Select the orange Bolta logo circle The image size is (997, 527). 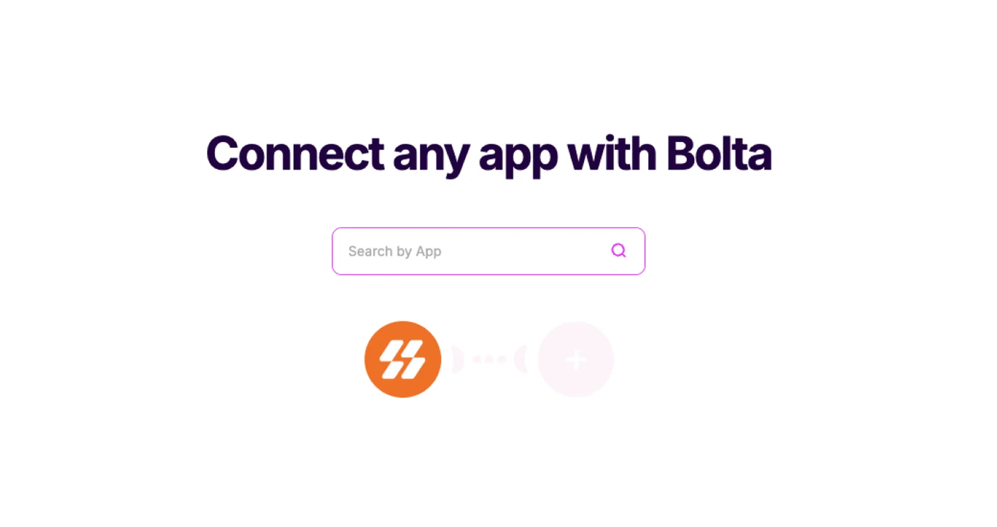point(403,359)
